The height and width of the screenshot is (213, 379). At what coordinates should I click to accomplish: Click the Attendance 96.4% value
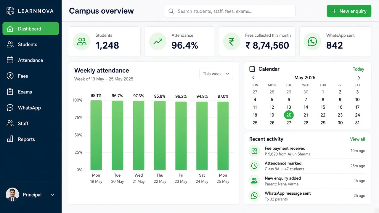click(x=185, y=46)
